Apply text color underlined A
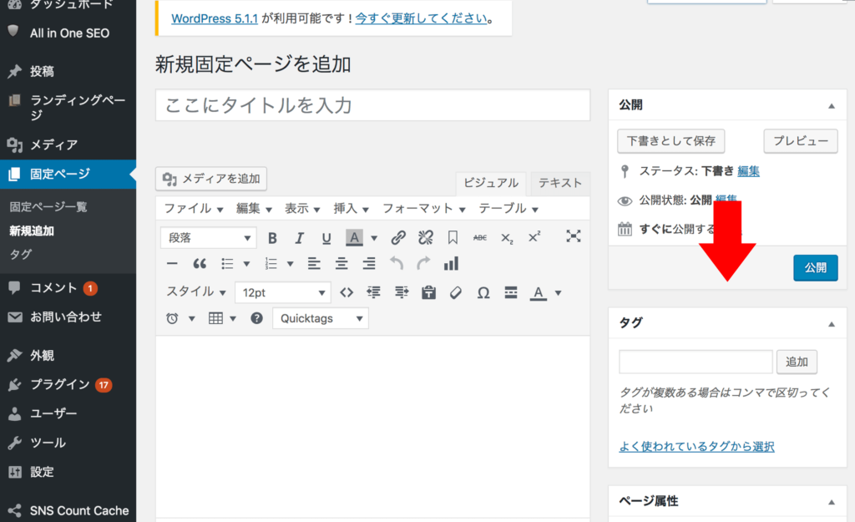Image resolution: width=855 pixels, height=522 pixels. pyautogui.click(x=539, y=293)
